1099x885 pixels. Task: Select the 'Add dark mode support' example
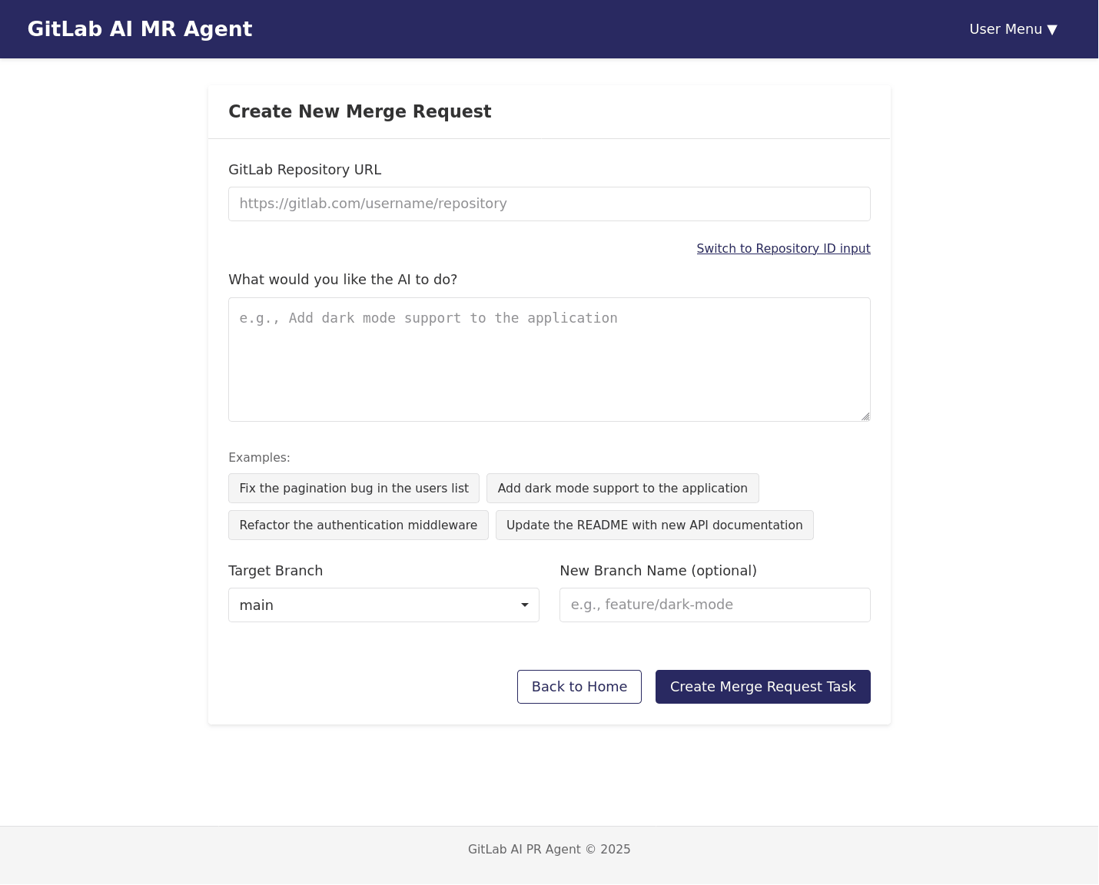[622, 489]
